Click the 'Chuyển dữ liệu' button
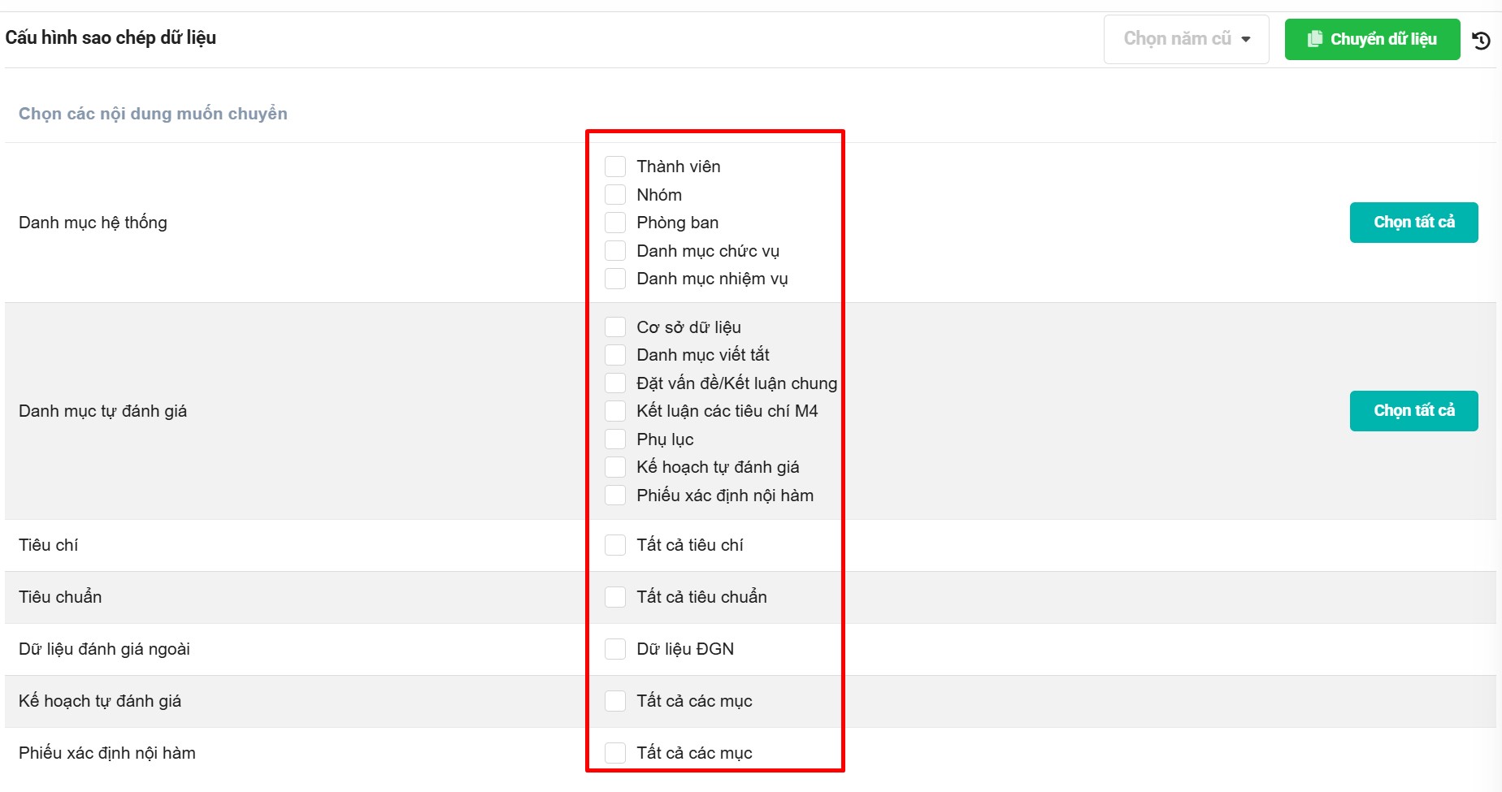Screen dimensions: 1502x792 tap(1372, 39)
